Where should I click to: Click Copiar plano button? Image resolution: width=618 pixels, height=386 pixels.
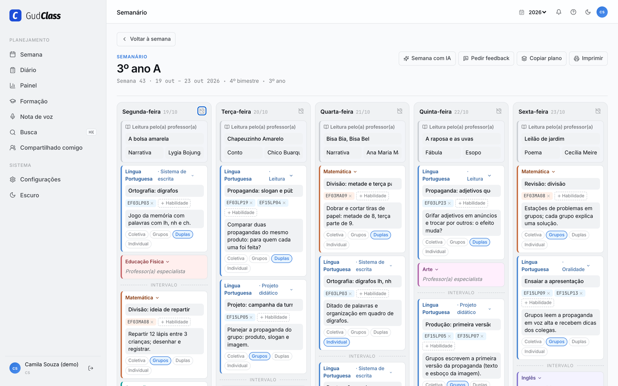tap(542, 58)
